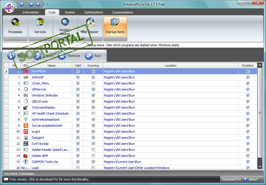
Task: Click the IAAnotif row icon
Action: coord(26,77)
